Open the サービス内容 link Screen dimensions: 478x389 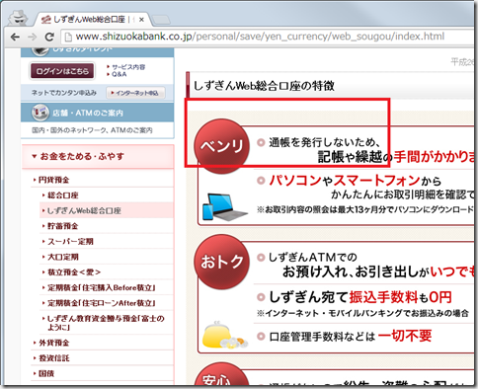tap(128, 67)
